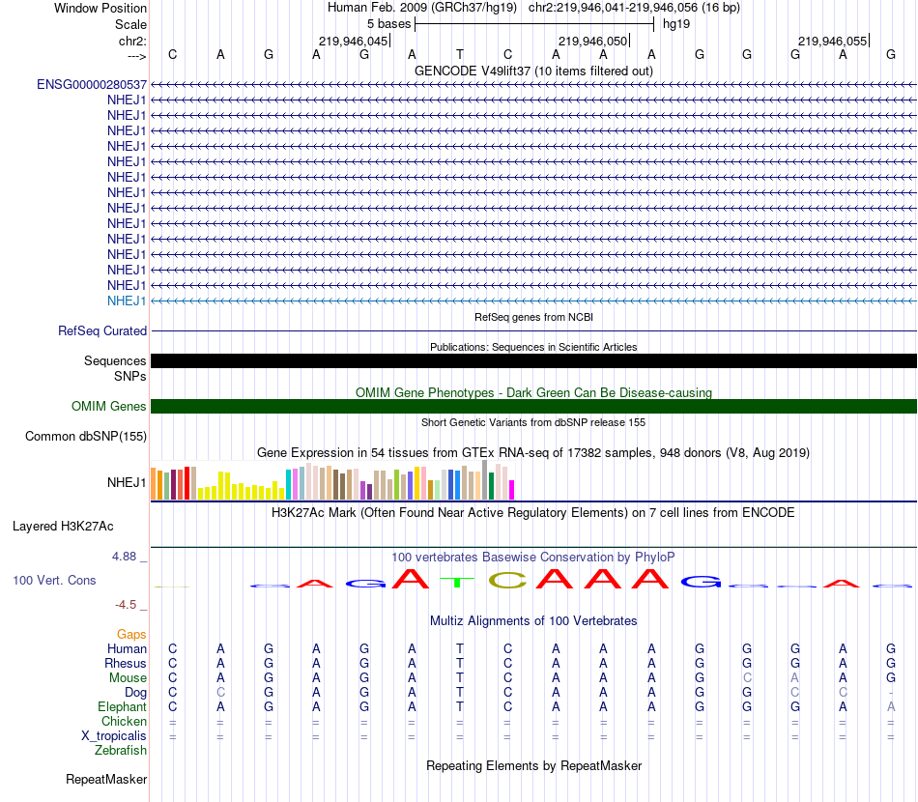Select the Dog alignment row label
Viewport: 918px width, 802px height.
tap(136, 693)
